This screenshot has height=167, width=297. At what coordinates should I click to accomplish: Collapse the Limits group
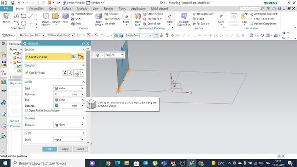pos(84,82)
